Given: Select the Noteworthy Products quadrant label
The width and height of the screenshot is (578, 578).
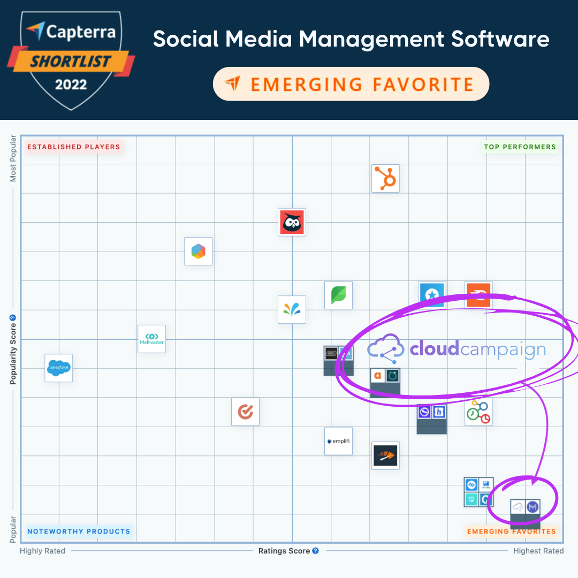Looking at the screenshot, I should pos(79,531).
